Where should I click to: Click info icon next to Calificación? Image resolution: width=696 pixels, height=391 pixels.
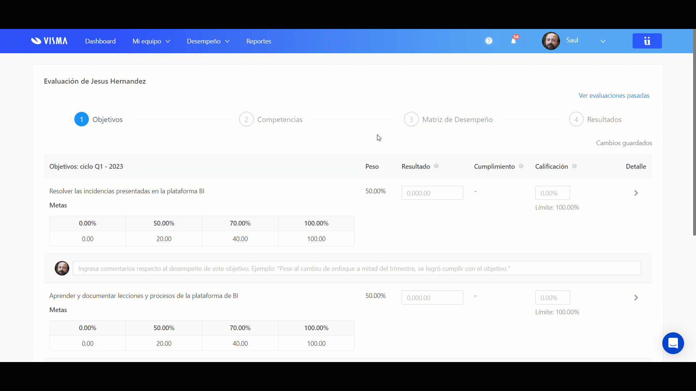coord(574,166)
